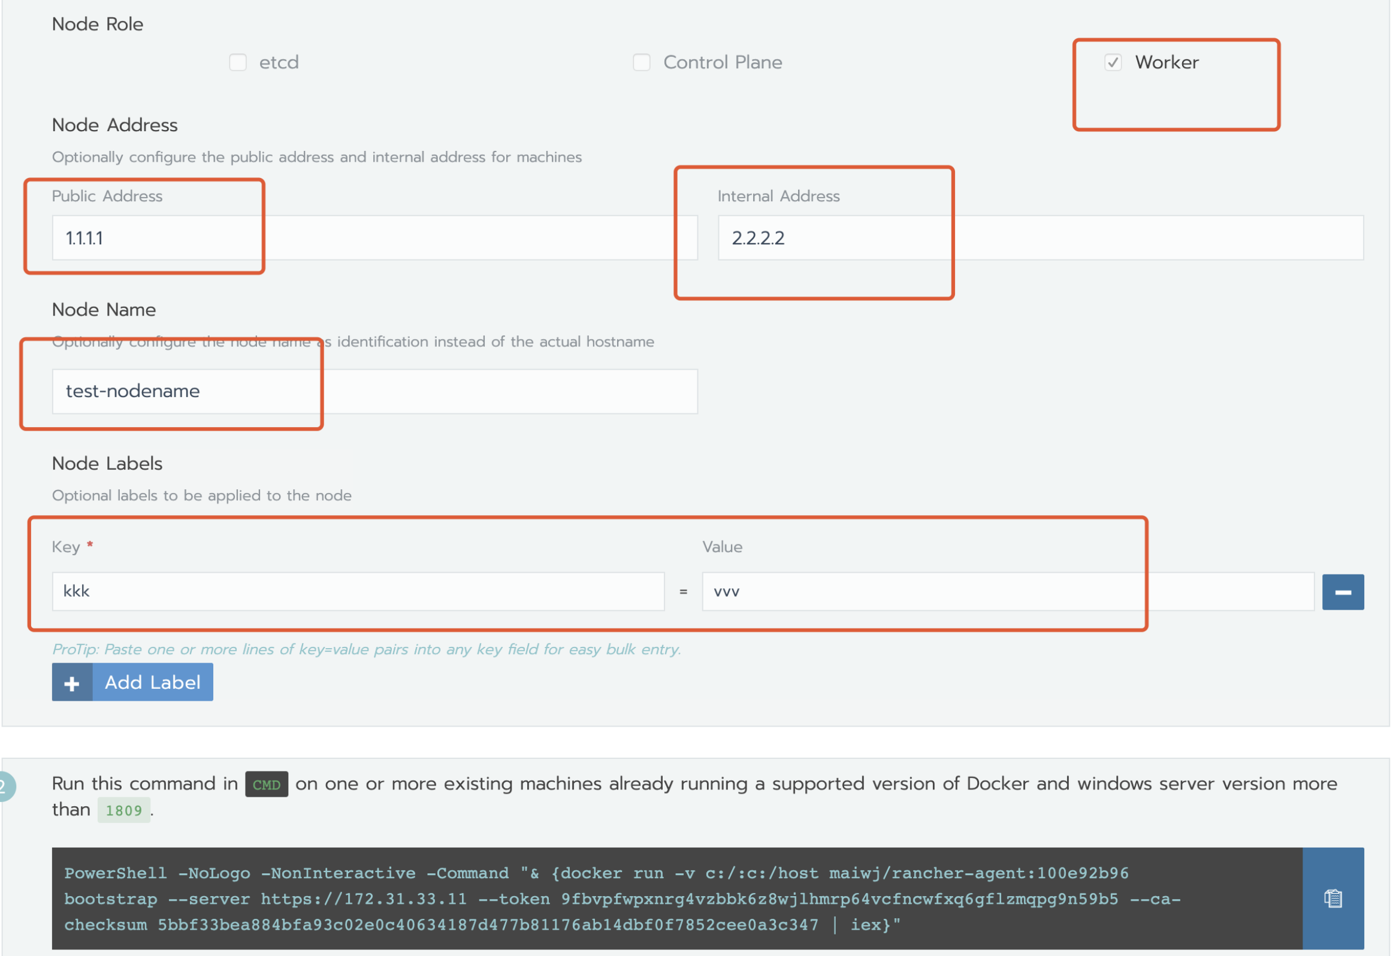Click the Add Label button

tap(133, 682)
